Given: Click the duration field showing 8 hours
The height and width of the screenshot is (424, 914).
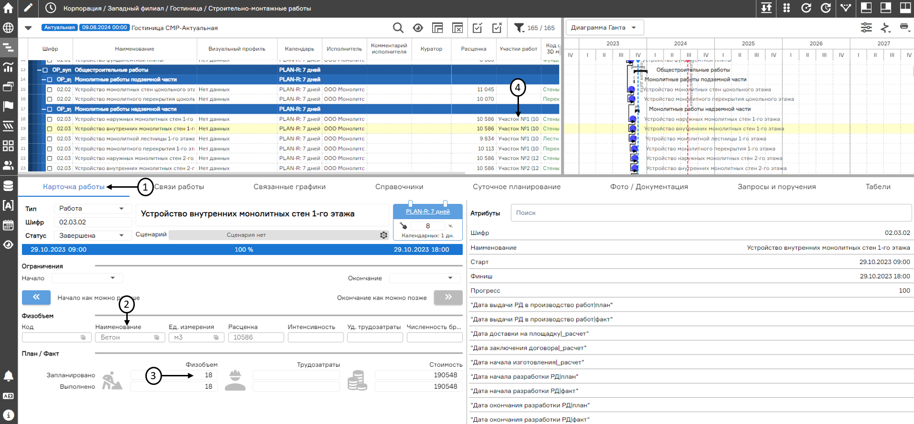Looking at the screenshot, I should (427, 226).
